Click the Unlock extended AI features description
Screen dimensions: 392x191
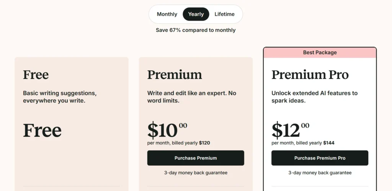pyautogui.click(x=314, y=97)
